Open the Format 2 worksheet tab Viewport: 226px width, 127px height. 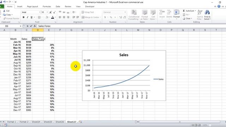pyautogui.click(x=24, y=122)
